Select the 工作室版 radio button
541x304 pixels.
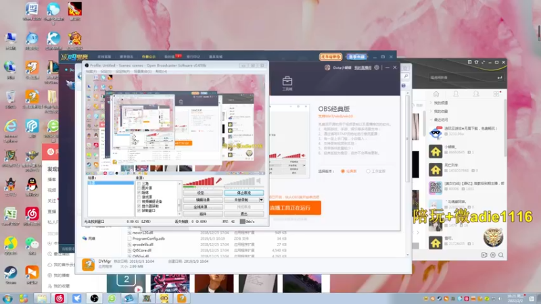pyautogui.click(x=368, y=172)
